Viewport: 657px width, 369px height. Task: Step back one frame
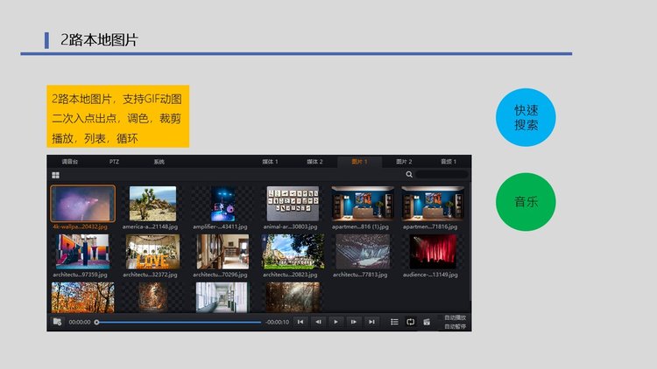318,322
